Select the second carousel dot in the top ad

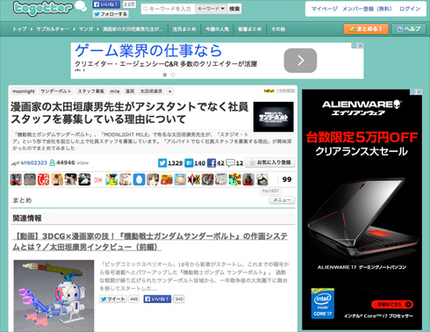coord(173,75)
